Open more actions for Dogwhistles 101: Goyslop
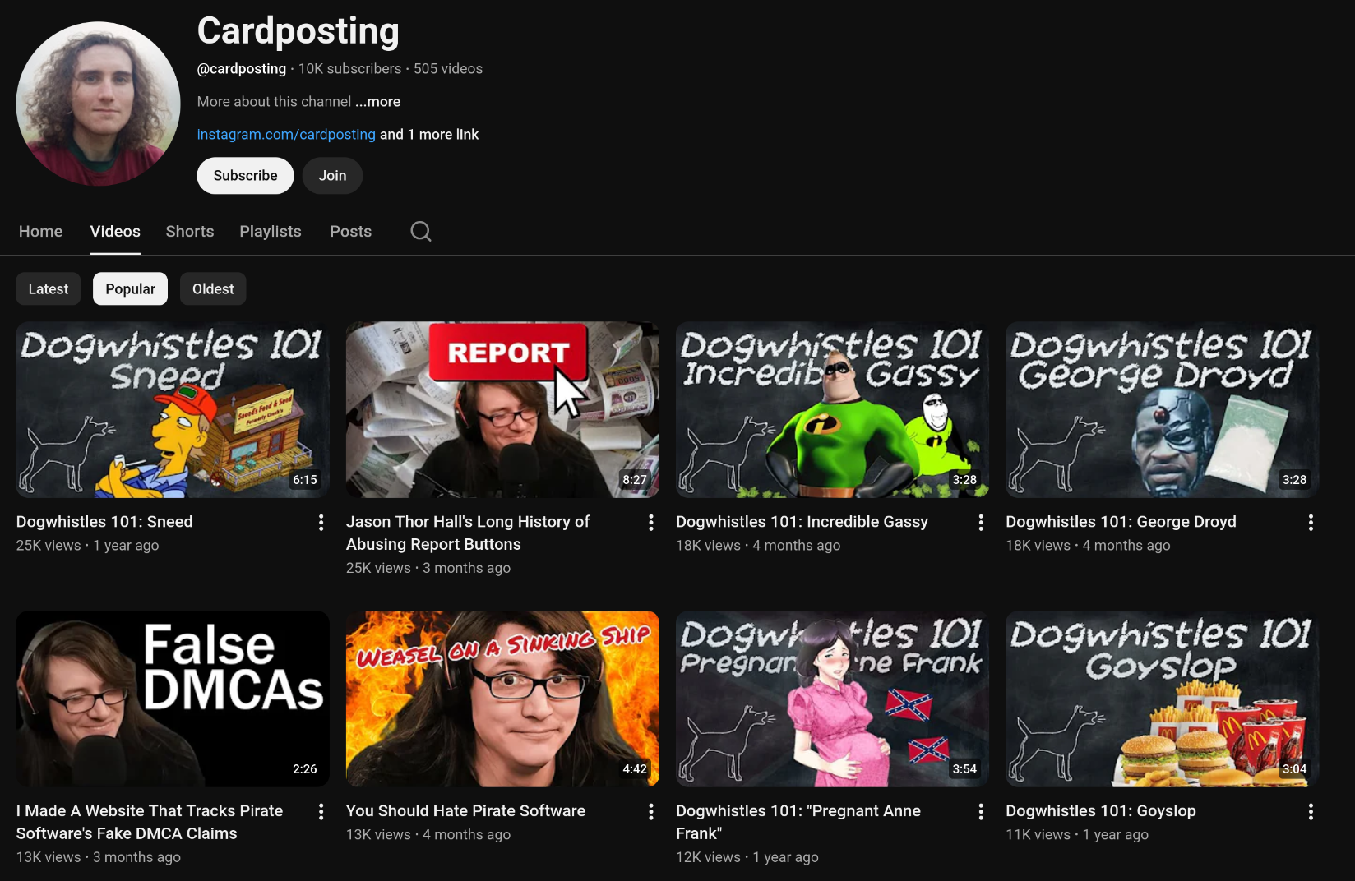The width and height of the screenshot is (1355, 881). [x=1310, y=812]
